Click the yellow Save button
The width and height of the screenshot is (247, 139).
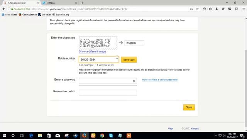click(189, 107)
